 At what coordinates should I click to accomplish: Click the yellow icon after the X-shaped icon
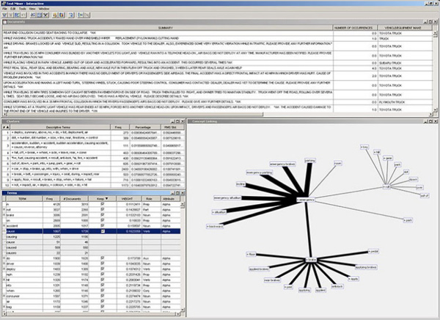pyautogui.click(x=55, y=15)
